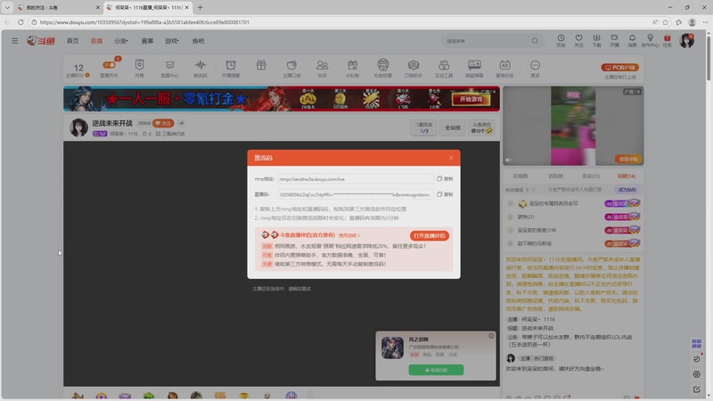Copy the 直播码 stream key
713x401 pixels.
[445, 194]
